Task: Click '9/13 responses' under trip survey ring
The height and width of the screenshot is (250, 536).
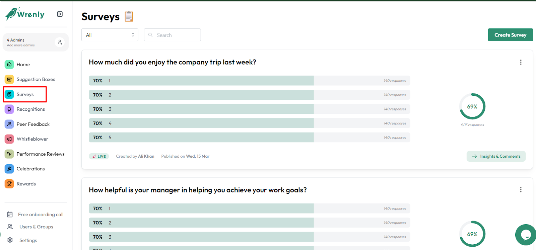Action: pos(472,125)
